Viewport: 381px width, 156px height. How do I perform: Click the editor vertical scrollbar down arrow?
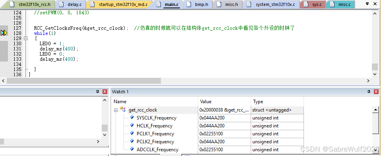click(x=375, y=74)
